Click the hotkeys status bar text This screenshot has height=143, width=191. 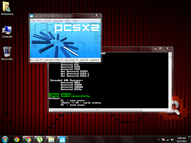click(64, 60)
